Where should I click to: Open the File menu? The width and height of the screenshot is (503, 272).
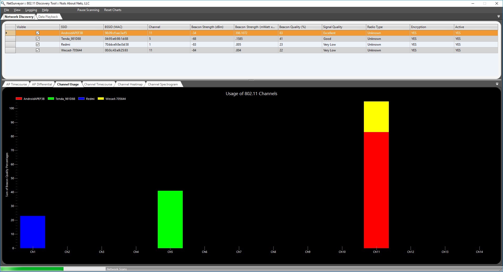(6, 10)
